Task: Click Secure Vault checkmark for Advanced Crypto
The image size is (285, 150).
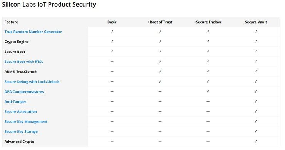Action: 256,141
